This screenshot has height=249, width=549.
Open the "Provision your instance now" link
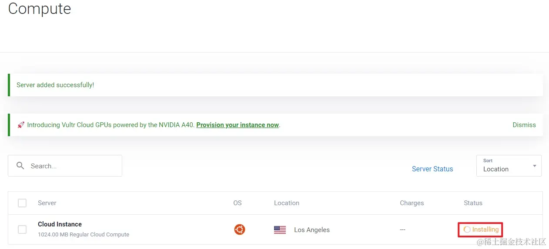tap(238, 125)
